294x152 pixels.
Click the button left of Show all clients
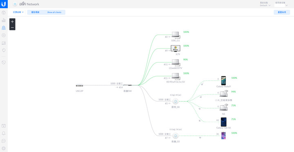coord(35,12)
